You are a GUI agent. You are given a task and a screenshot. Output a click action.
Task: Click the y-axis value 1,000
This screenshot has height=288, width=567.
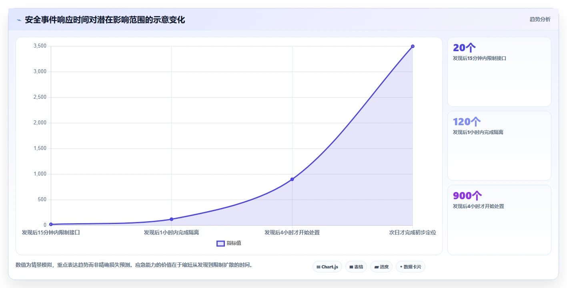40,174
